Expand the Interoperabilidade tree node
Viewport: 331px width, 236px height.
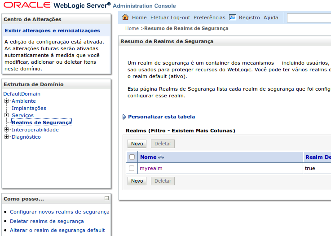7,130
